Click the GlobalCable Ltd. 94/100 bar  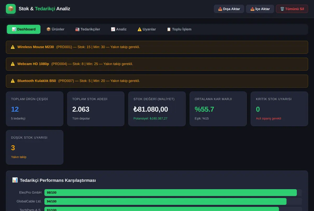[x=165, y=201]
